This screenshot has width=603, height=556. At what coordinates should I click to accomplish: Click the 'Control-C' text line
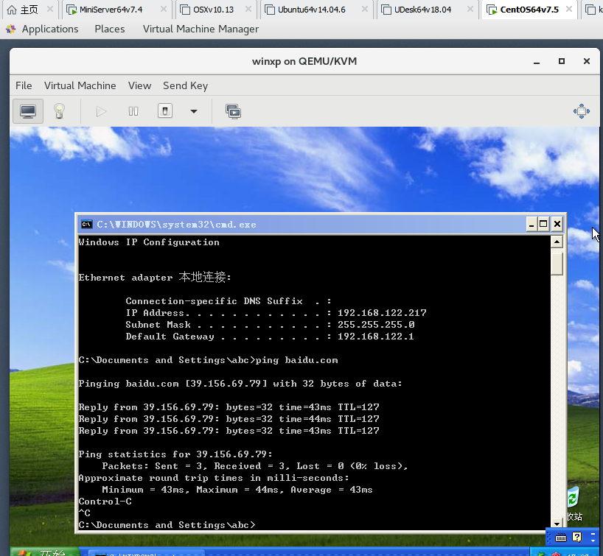click(x=105, y=502)
